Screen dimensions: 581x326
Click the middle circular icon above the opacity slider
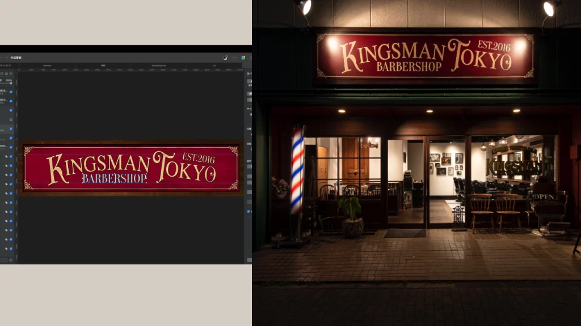point(6,74)
